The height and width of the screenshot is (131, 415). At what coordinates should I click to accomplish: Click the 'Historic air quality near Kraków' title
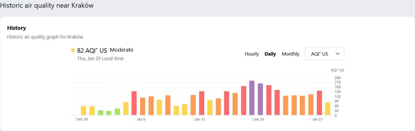point(47,5)
